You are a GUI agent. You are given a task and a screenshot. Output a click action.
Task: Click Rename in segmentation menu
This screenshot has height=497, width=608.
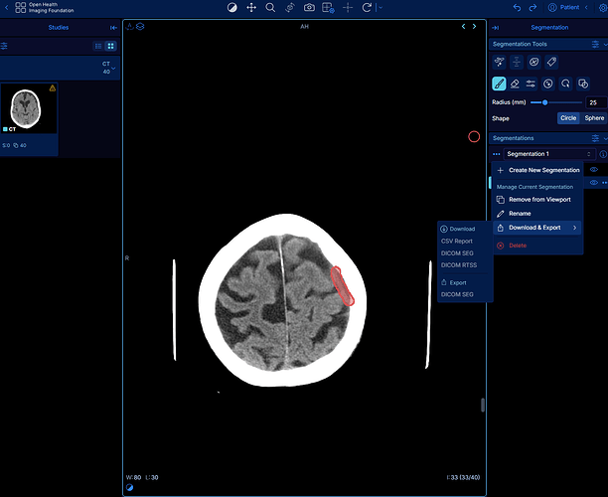pos(520,214)
